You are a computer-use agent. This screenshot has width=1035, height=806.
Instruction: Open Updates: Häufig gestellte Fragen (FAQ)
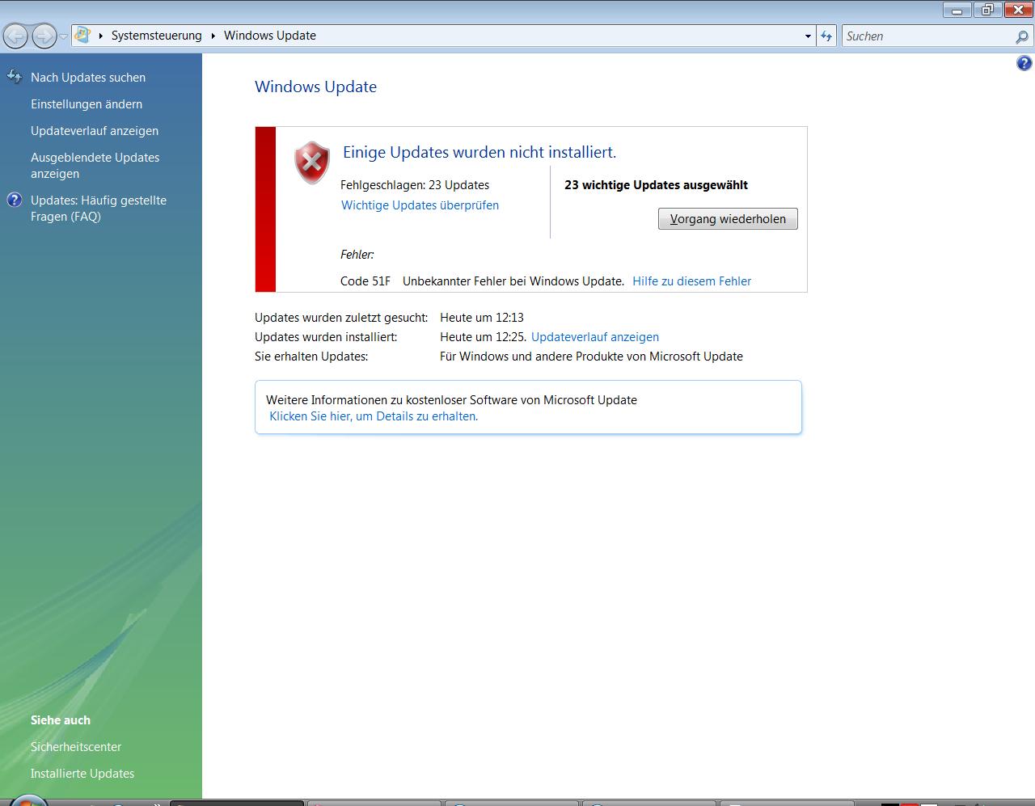tap(99, 209)
